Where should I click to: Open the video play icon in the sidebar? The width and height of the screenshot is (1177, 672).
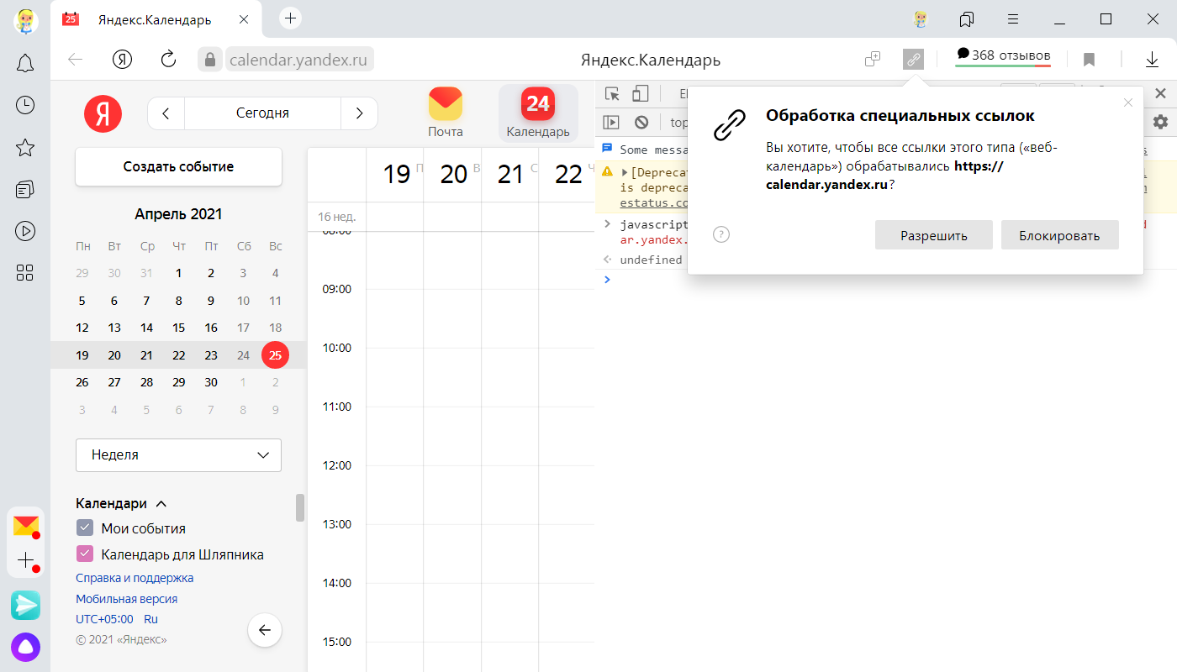coord(25,230)
